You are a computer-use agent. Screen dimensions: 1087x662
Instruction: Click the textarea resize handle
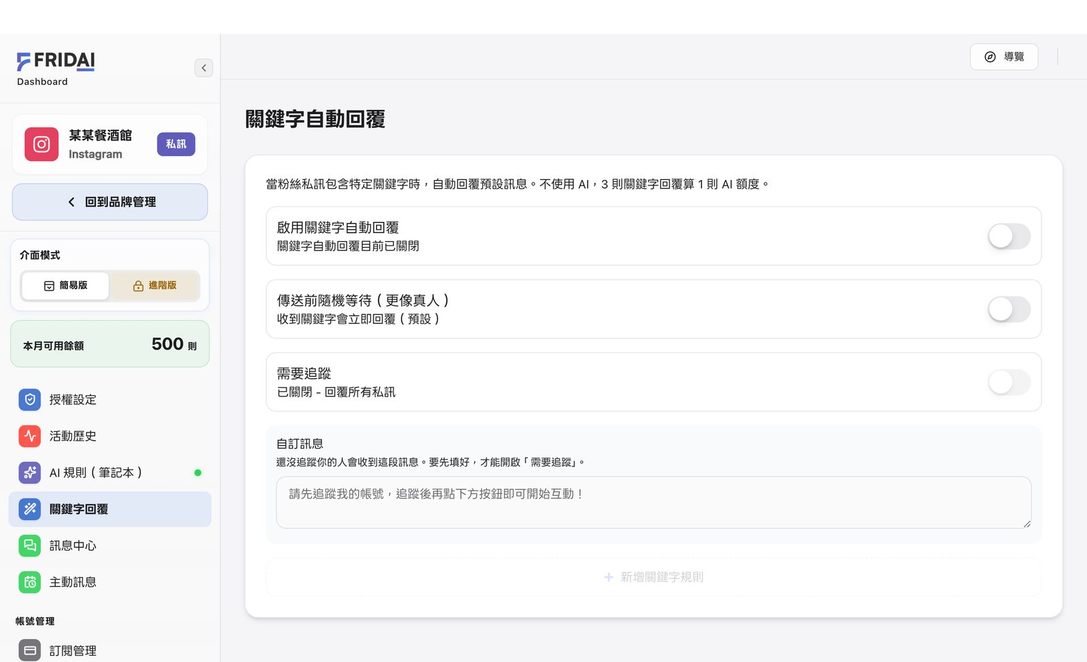coord(1027,523)
